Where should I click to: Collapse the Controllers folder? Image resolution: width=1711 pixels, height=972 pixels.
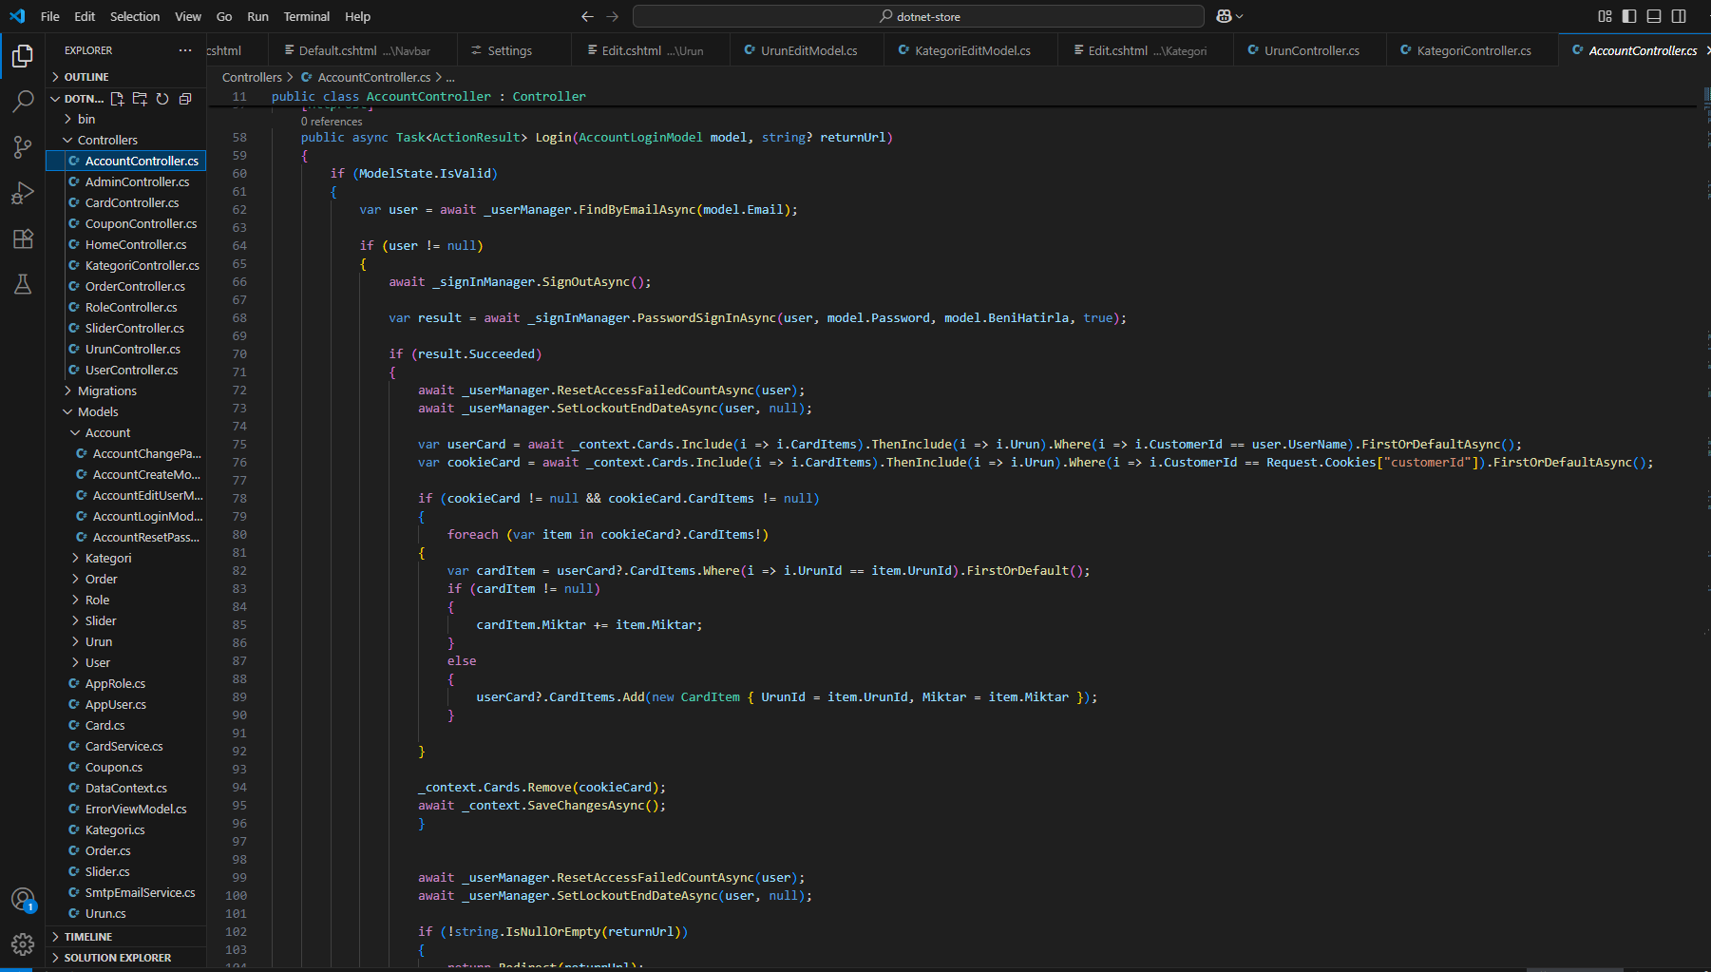[x=126, y=140]
